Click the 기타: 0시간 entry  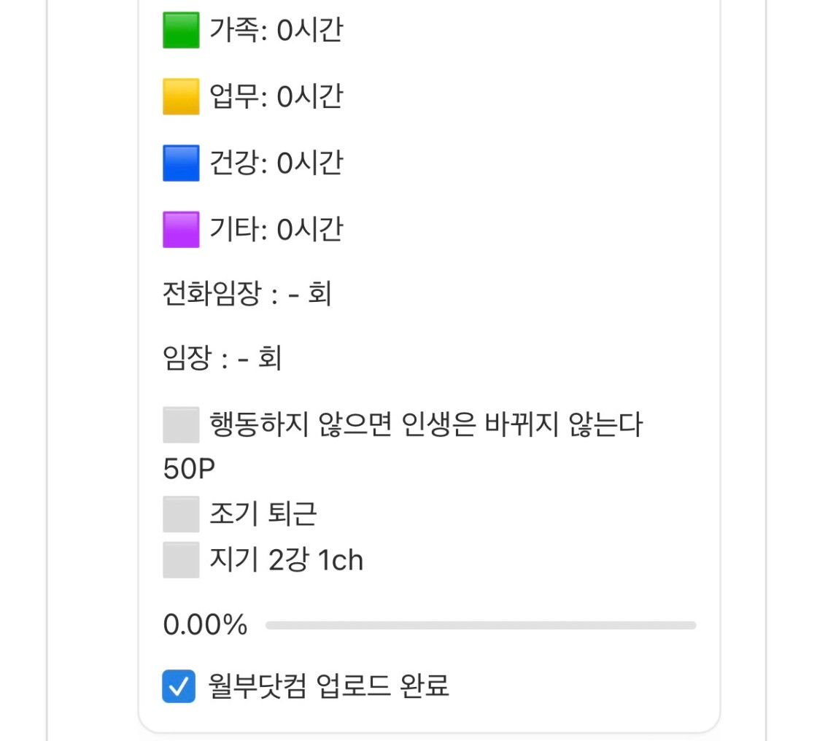276,230
